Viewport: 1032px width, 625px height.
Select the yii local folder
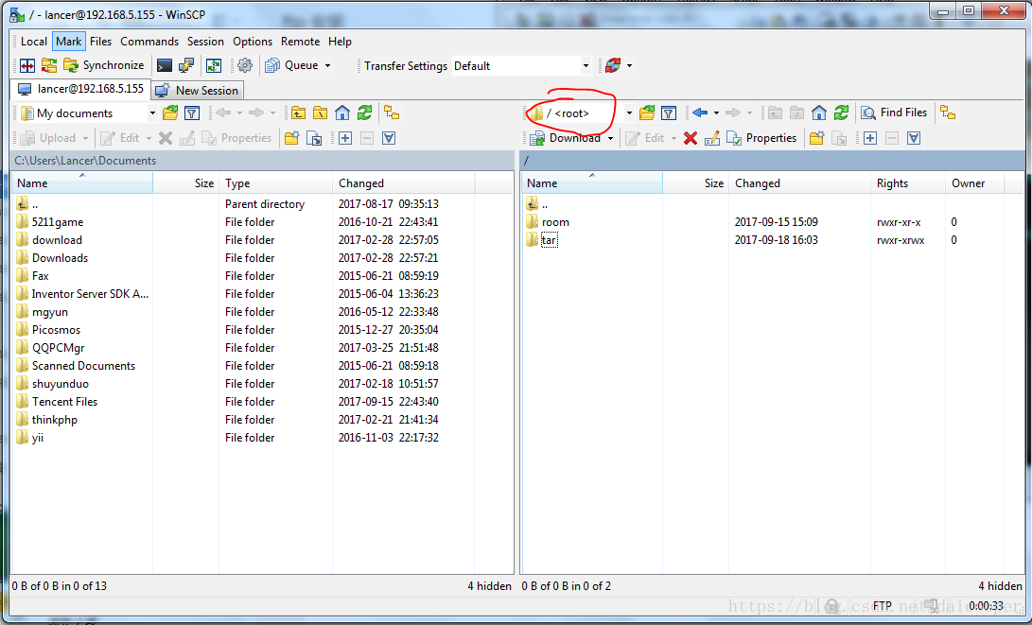click(x=38, y=438)
